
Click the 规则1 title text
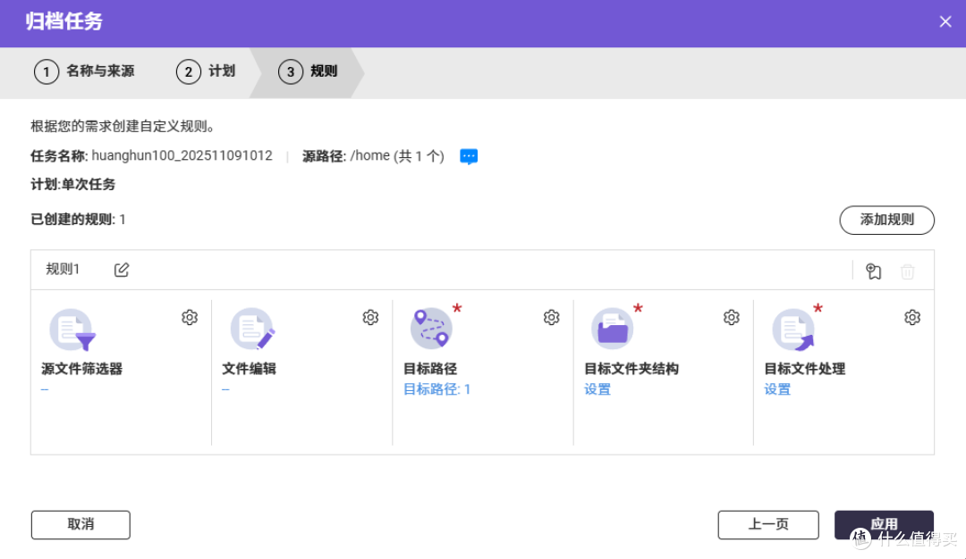point(63,270)
